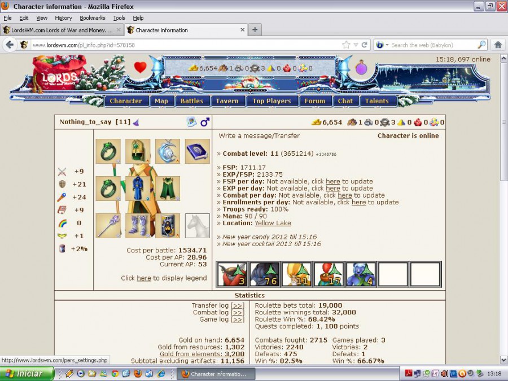Click the shield defense stat icon
The height and width of the screenshot is (381, 508).
coord(62,185)
